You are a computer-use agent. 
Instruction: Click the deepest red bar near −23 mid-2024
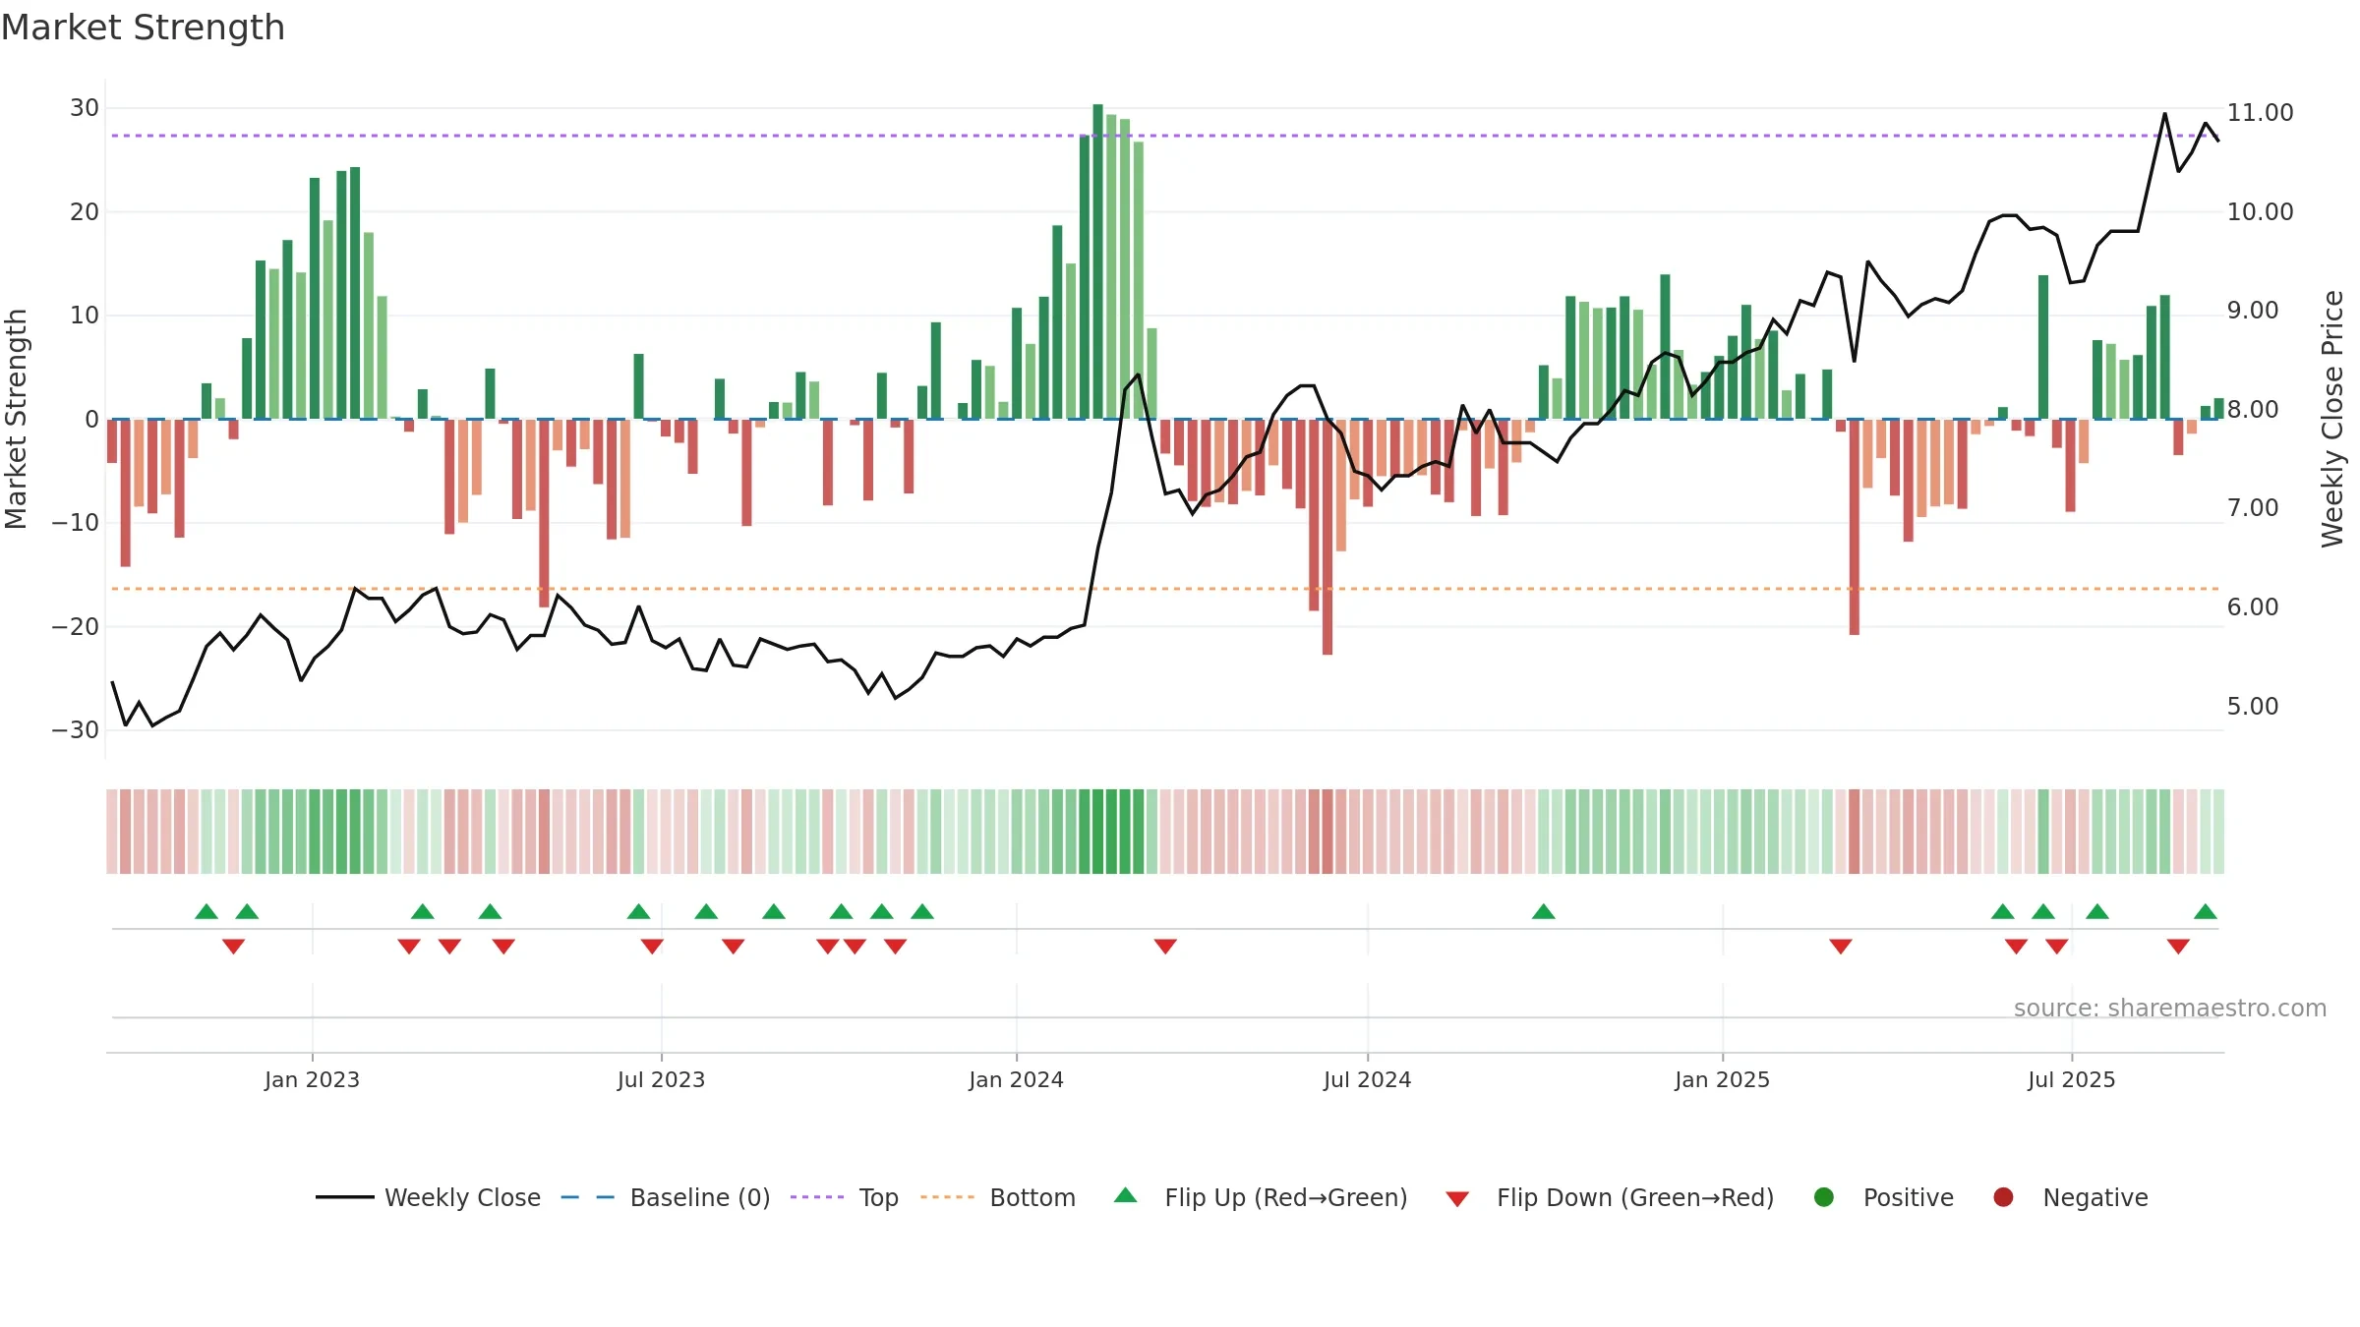click(1327, 537)
